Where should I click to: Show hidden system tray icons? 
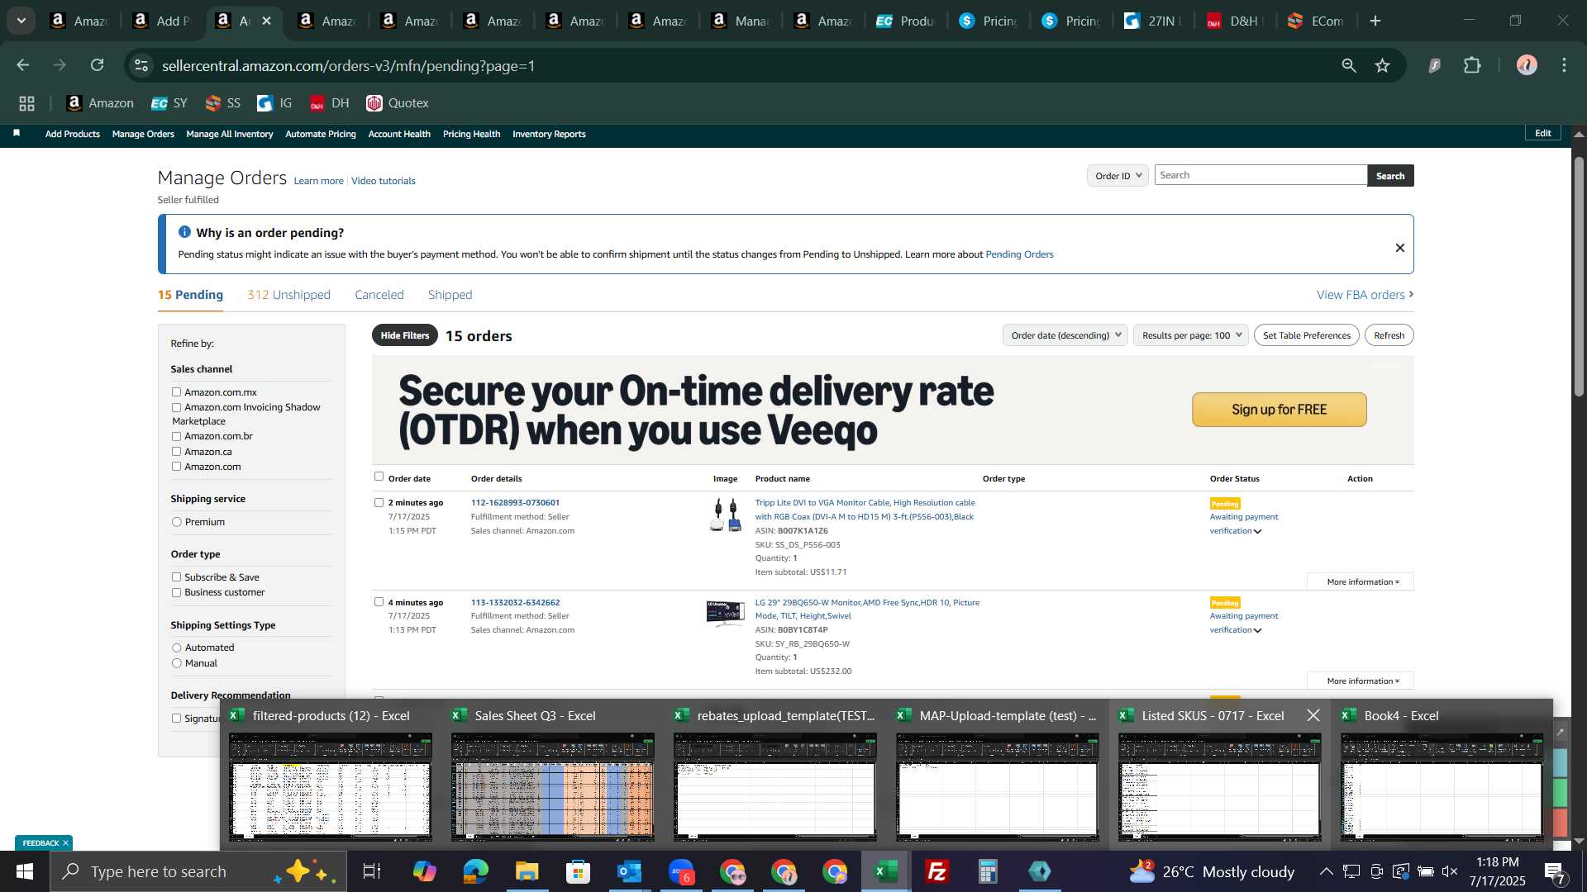click(x=1326, y=871)
